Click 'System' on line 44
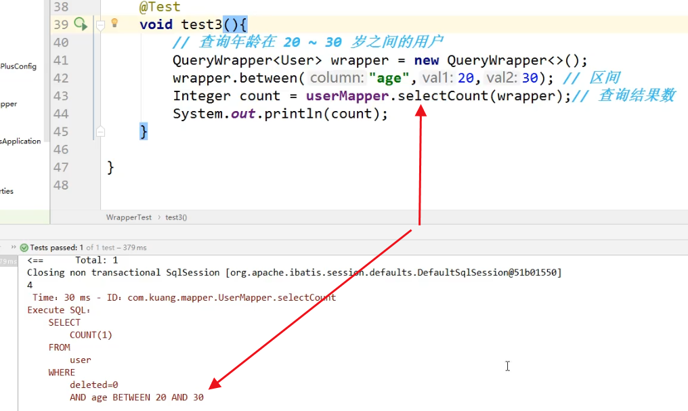The image size is (688, 411). (198, 114)
